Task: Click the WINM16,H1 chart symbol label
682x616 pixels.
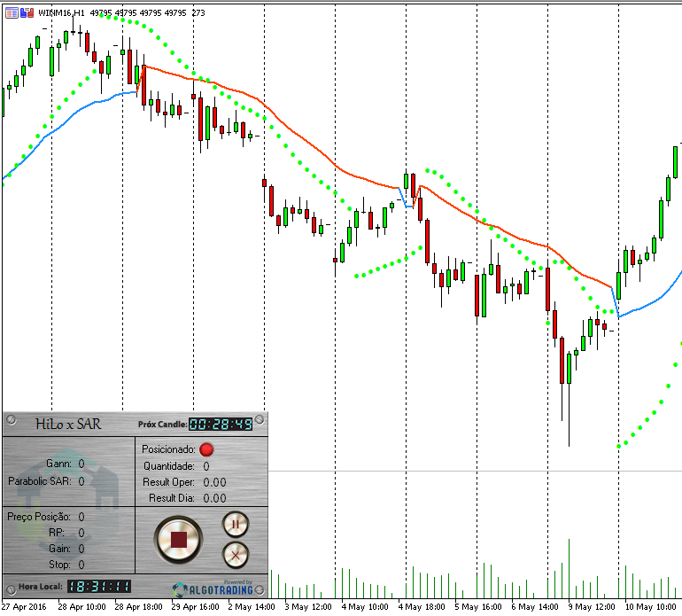Action: click(61, 13)
